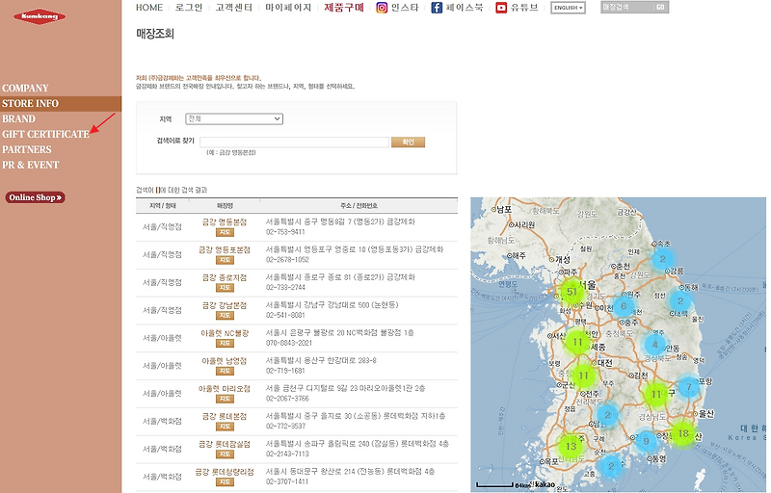The image size is (771, 493).
Task: Open the 금강 명동본점 store link
Action: (225, 222)
